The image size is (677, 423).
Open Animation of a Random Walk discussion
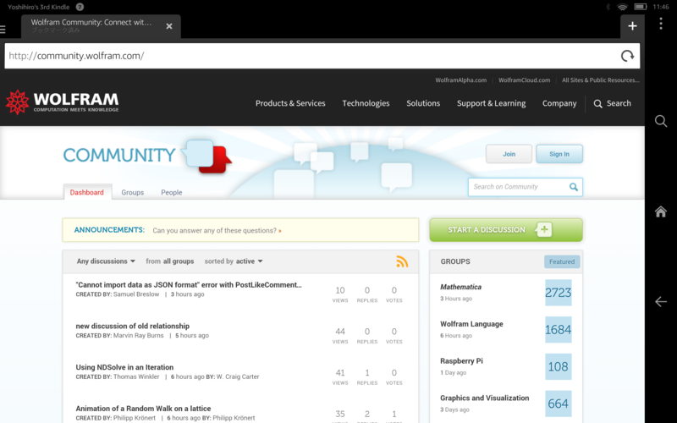point(143,409)
